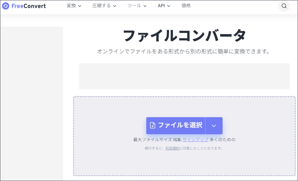Click the サインアップ link
The height and width of the screenshot is (181, 298).
coord(196,140)
